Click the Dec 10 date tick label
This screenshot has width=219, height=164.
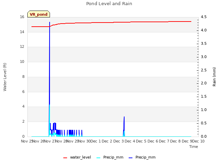click(198, 141)
